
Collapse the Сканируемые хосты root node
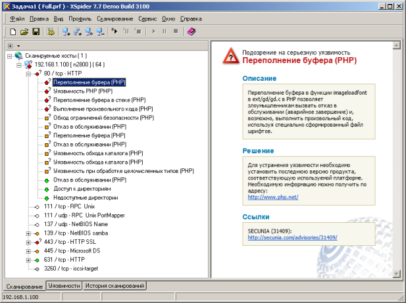10,56
